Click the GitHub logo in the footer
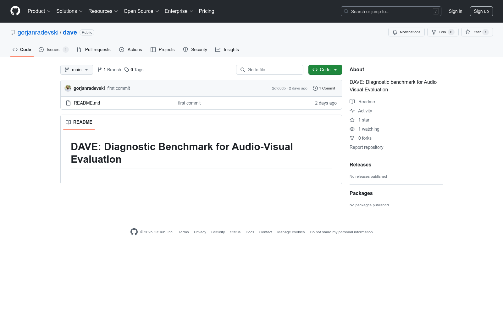503x314 pixels. (x=134, y=232)
